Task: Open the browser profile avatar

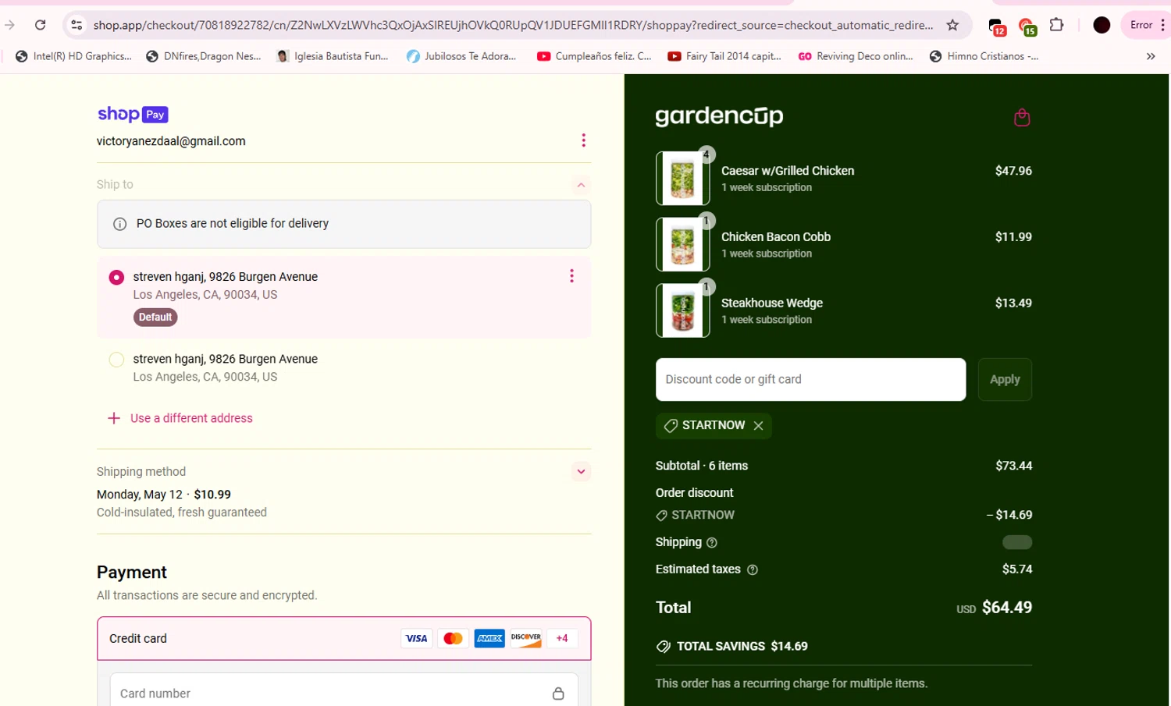Action: click(1102, 25)
